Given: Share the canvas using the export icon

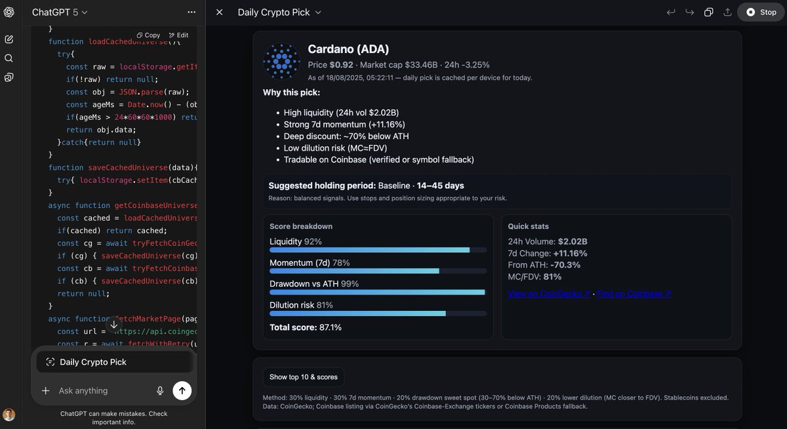Looking at the screenshot, I should click(x=728, y=11).
